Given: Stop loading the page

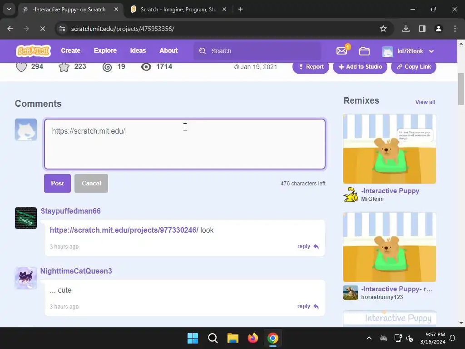Looking at the screenshot, I should click(x=42, y=29).
